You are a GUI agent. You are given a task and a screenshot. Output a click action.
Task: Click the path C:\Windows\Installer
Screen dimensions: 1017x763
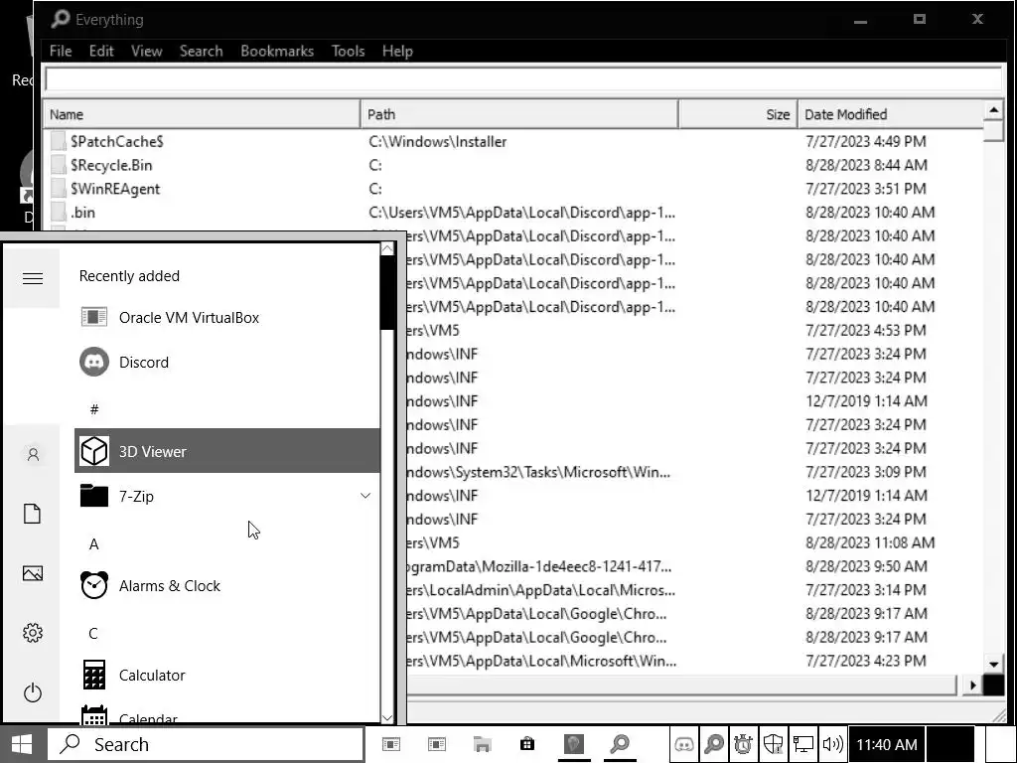(438, 141)
